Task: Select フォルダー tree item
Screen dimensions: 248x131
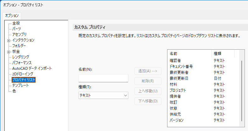Action: [19, 46]
